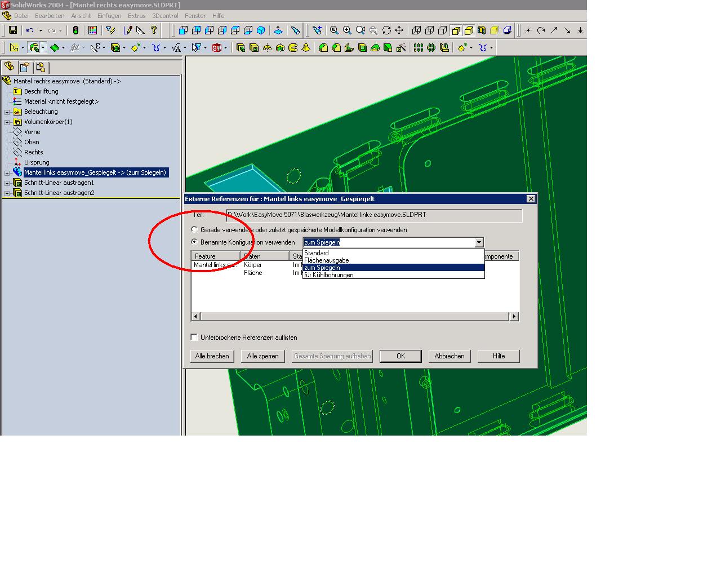The width and height of the screenshot is (721, 577).
Task: Toggle Shaded With Edges display mode
Action: tap(469, 30)
